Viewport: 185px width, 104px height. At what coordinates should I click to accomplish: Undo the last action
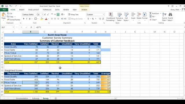10,6
